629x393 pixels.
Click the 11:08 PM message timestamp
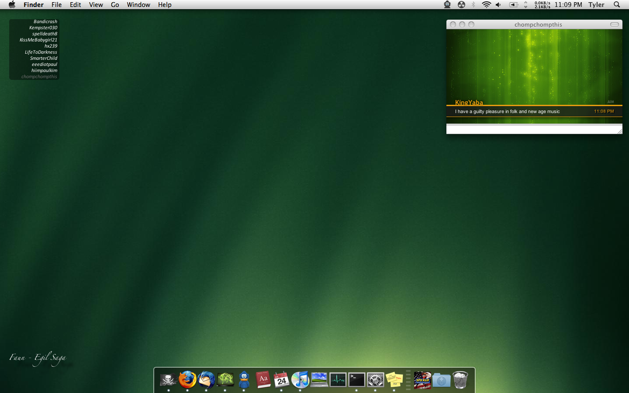(604, 111)
